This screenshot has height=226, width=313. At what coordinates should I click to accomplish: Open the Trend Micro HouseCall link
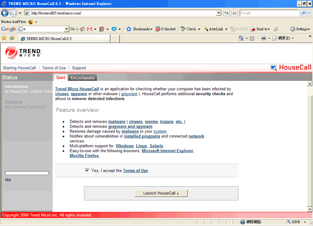click(x=77, y=89)
